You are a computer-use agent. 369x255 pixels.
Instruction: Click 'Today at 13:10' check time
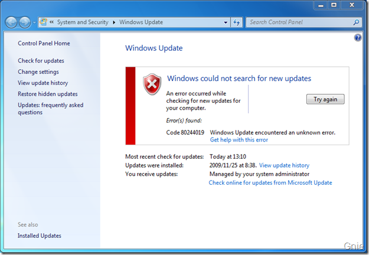[228, 156]
